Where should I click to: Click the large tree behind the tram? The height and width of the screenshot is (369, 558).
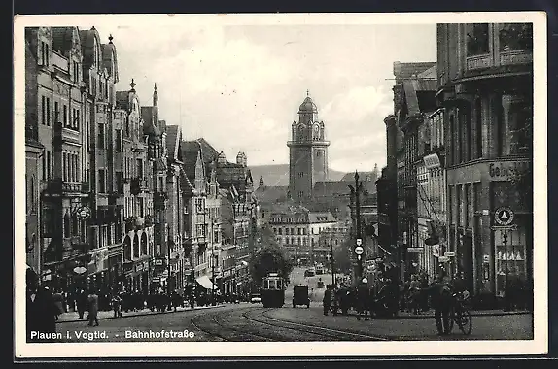[269, 260]
